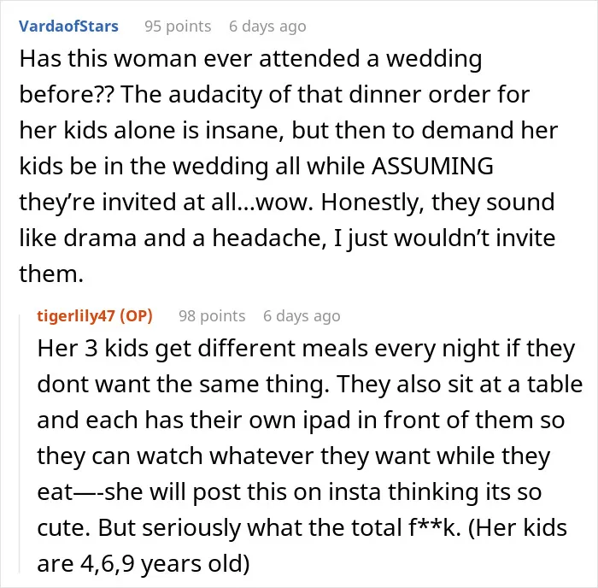The height and width of the screenshot is (588, 598).
Task: Click the 95 points score
Action: coord(178,26)
